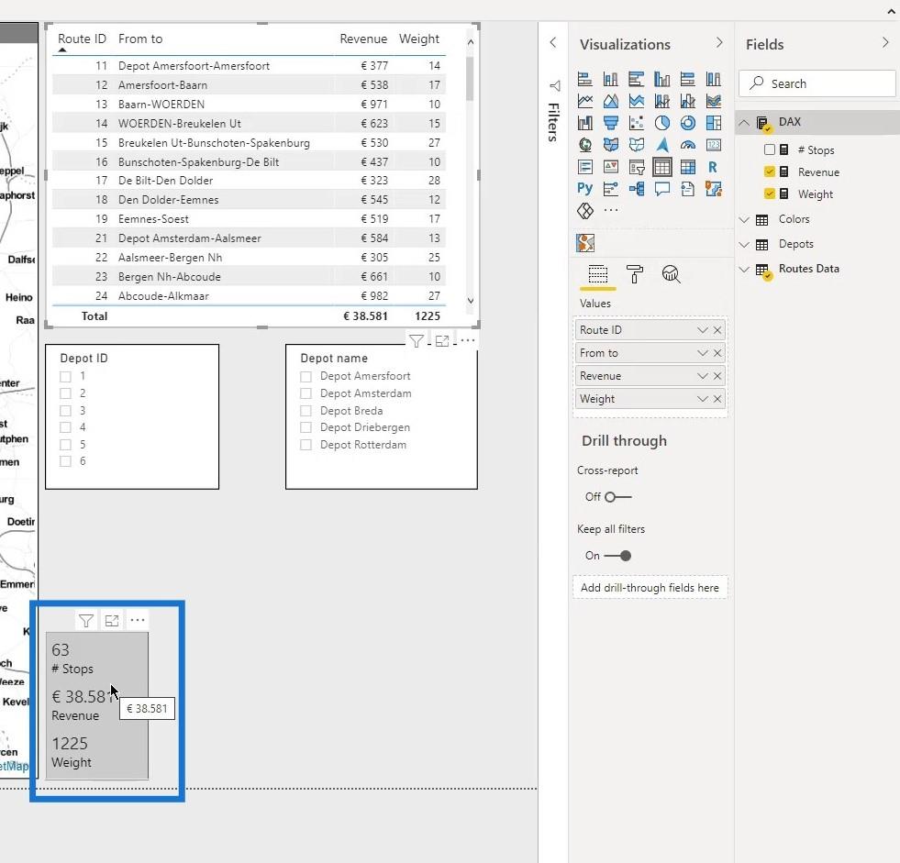The height and width of the screenshot is (863, 900).
Task: Select the area chart visual
Action: pyautogui.click(x=611, y=101)
